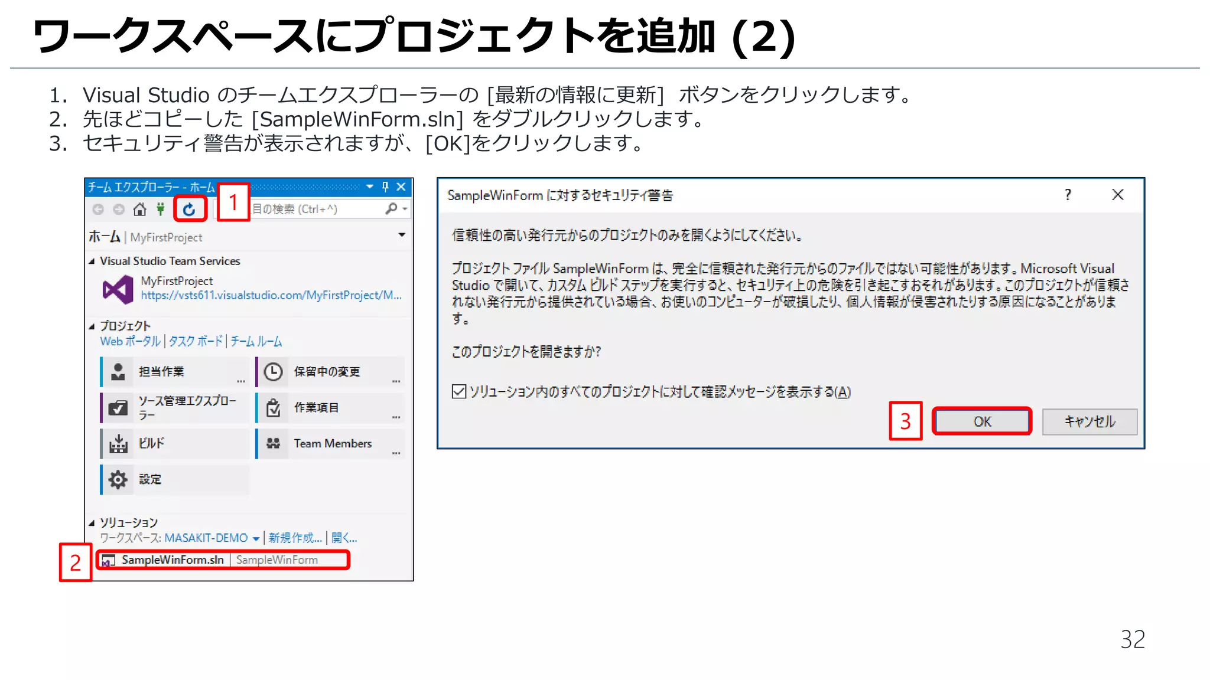Open the Team Explorer window options dropdown

(x=370, y=187)
